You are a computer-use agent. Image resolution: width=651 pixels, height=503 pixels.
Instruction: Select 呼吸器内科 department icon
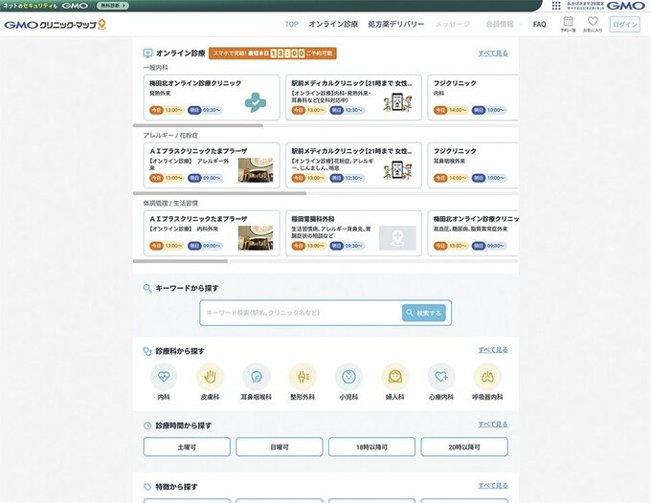[x=487, y=377]
